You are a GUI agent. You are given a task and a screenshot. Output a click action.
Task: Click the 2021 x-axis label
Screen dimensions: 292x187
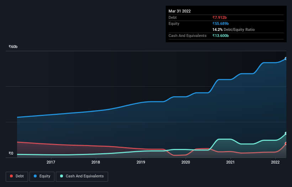(x=230, y=162)
